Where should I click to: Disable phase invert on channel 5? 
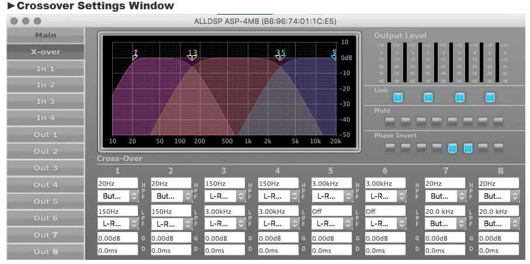452,148
